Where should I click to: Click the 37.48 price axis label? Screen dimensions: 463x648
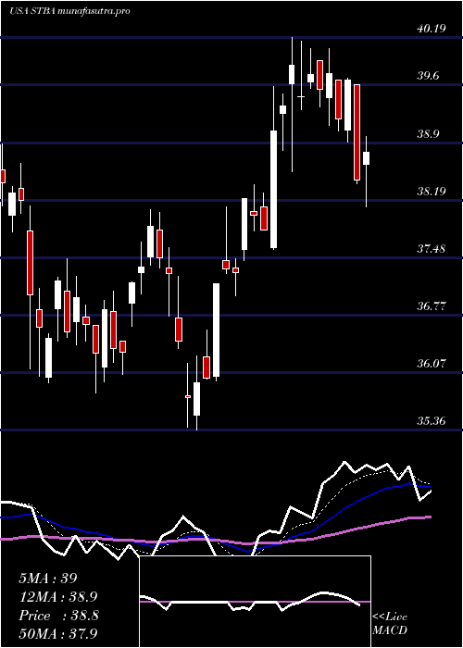pos(432,249)
